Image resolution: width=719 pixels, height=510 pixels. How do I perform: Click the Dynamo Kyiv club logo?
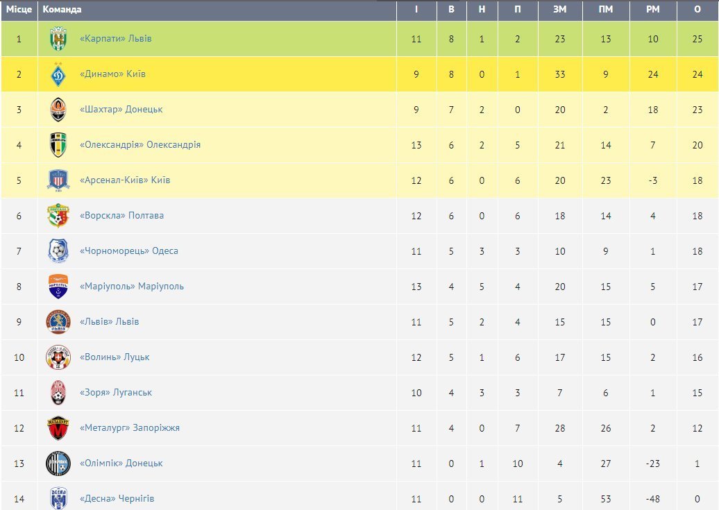coord(58,74)
